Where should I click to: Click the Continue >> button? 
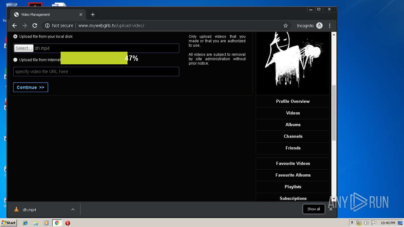click(x=31, y=87)
